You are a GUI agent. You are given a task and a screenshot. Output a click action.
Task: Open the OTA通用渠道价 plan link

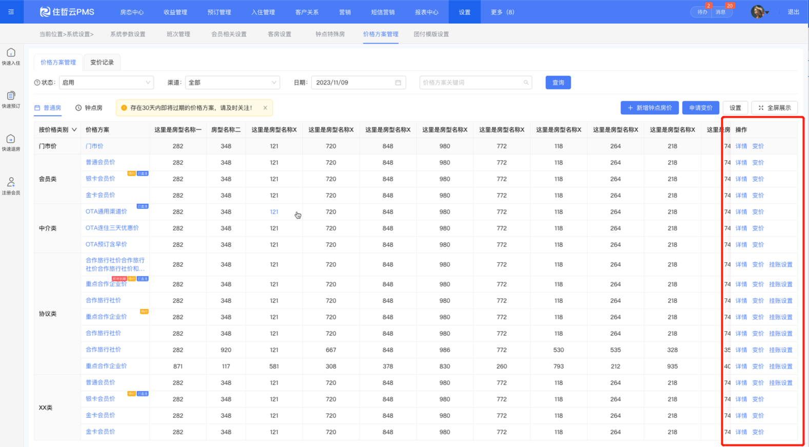[x=106, y=211]
